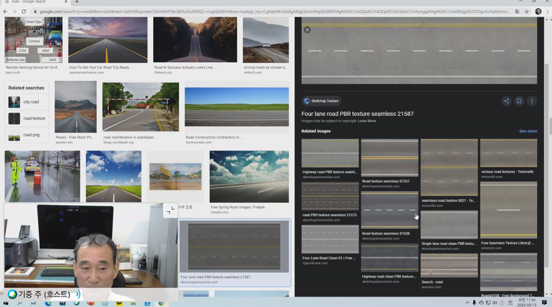Bookmark this page with the star icon

[527, 11]
